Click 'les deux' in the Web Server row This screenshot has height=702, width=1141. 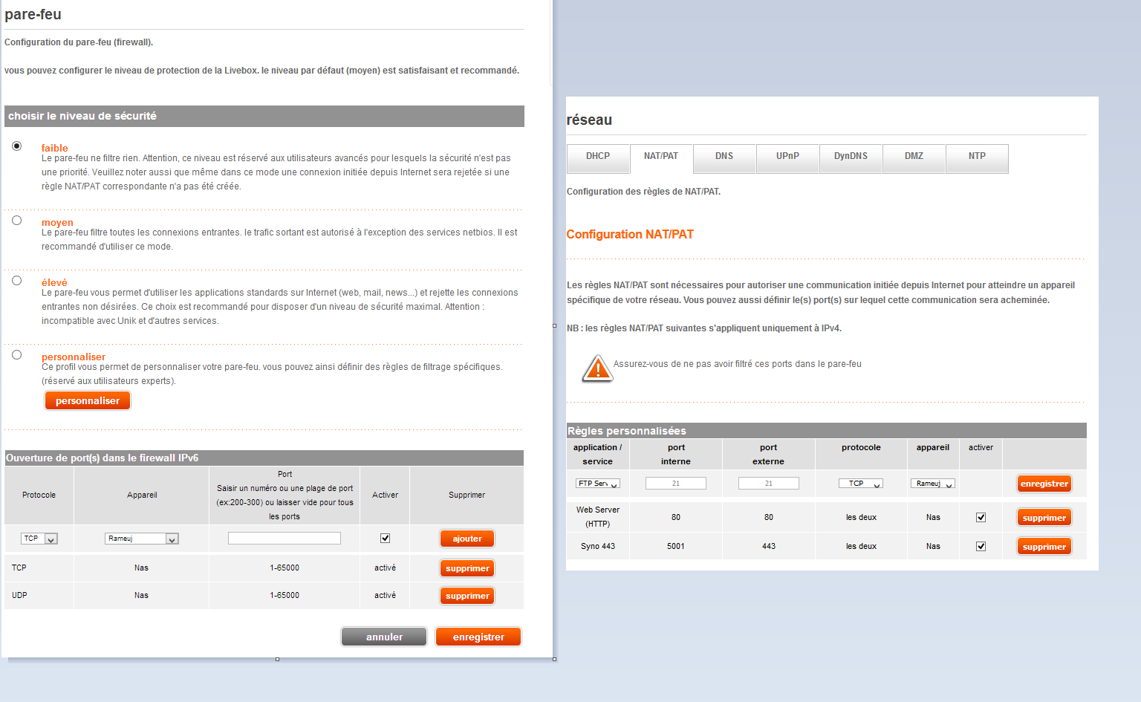pyautogui.click(x=861, y=517)
